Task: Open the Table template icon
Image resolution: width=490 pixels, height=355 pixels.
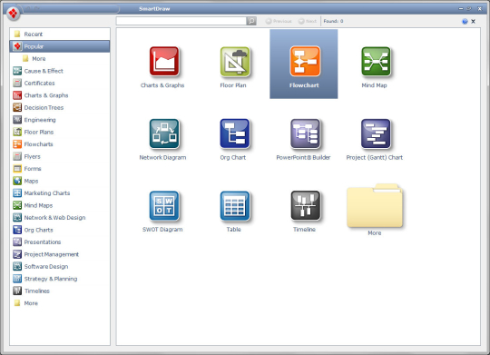Action: pos(235,205)
